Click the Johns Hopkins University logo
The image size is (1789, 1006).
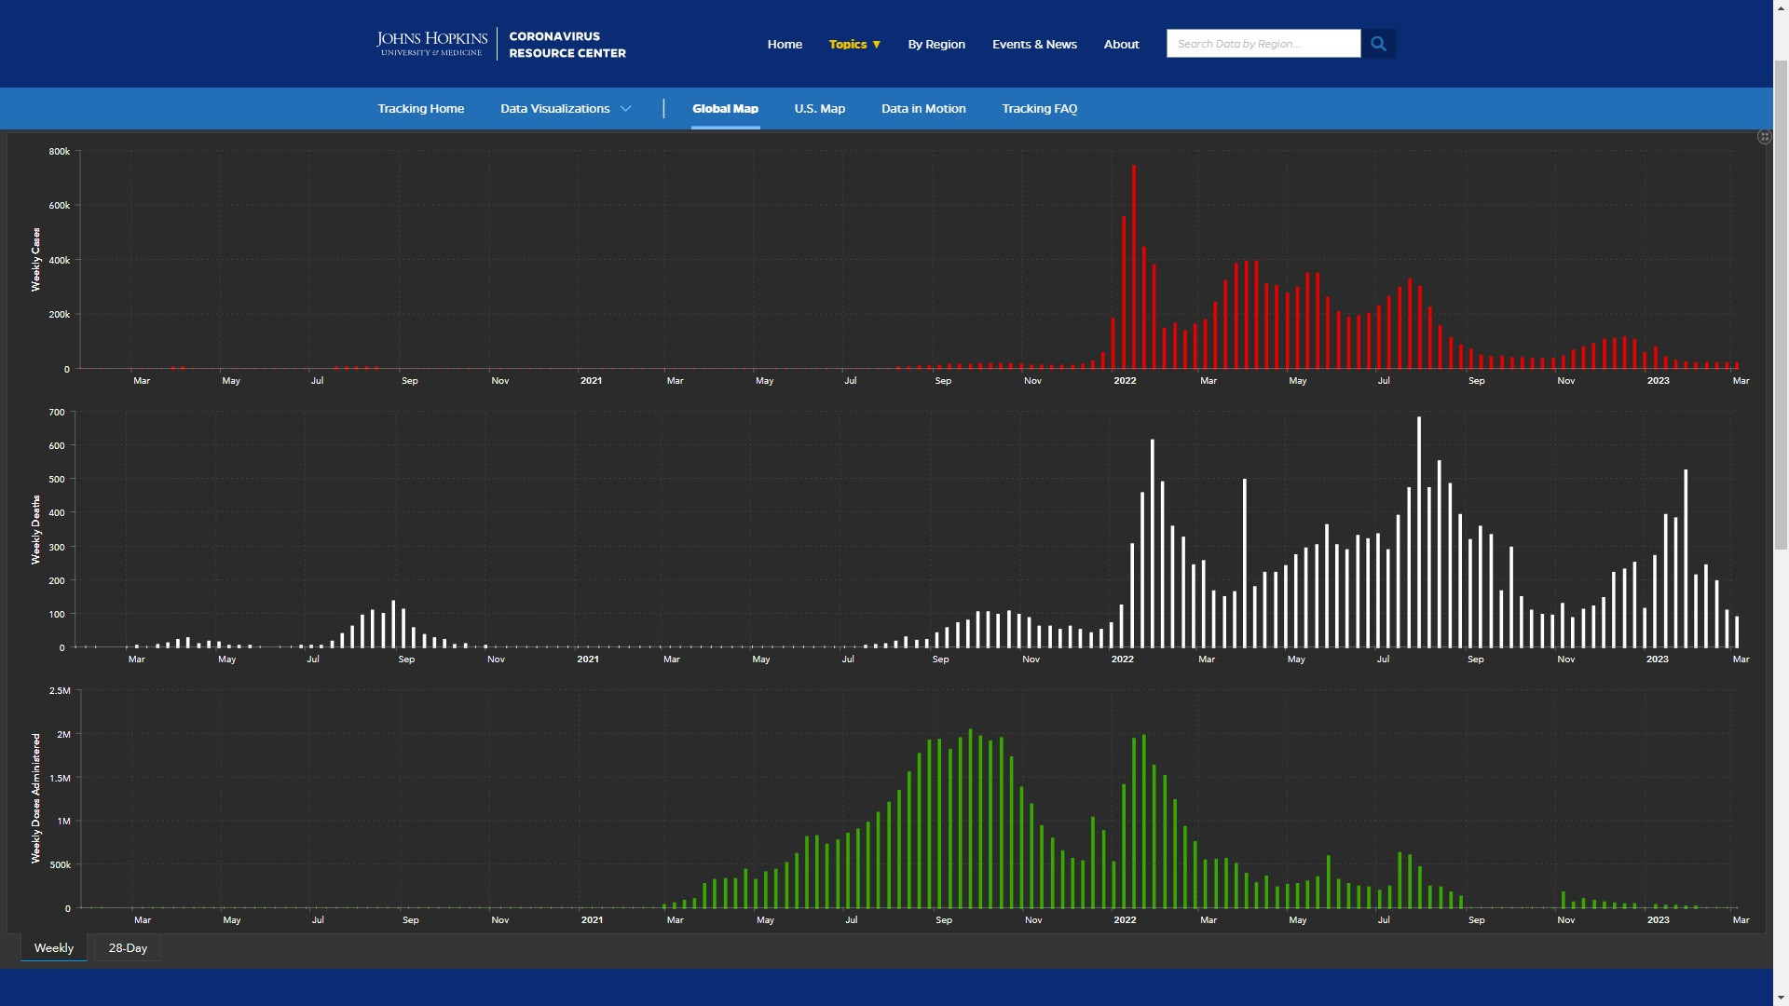point(431,44)
